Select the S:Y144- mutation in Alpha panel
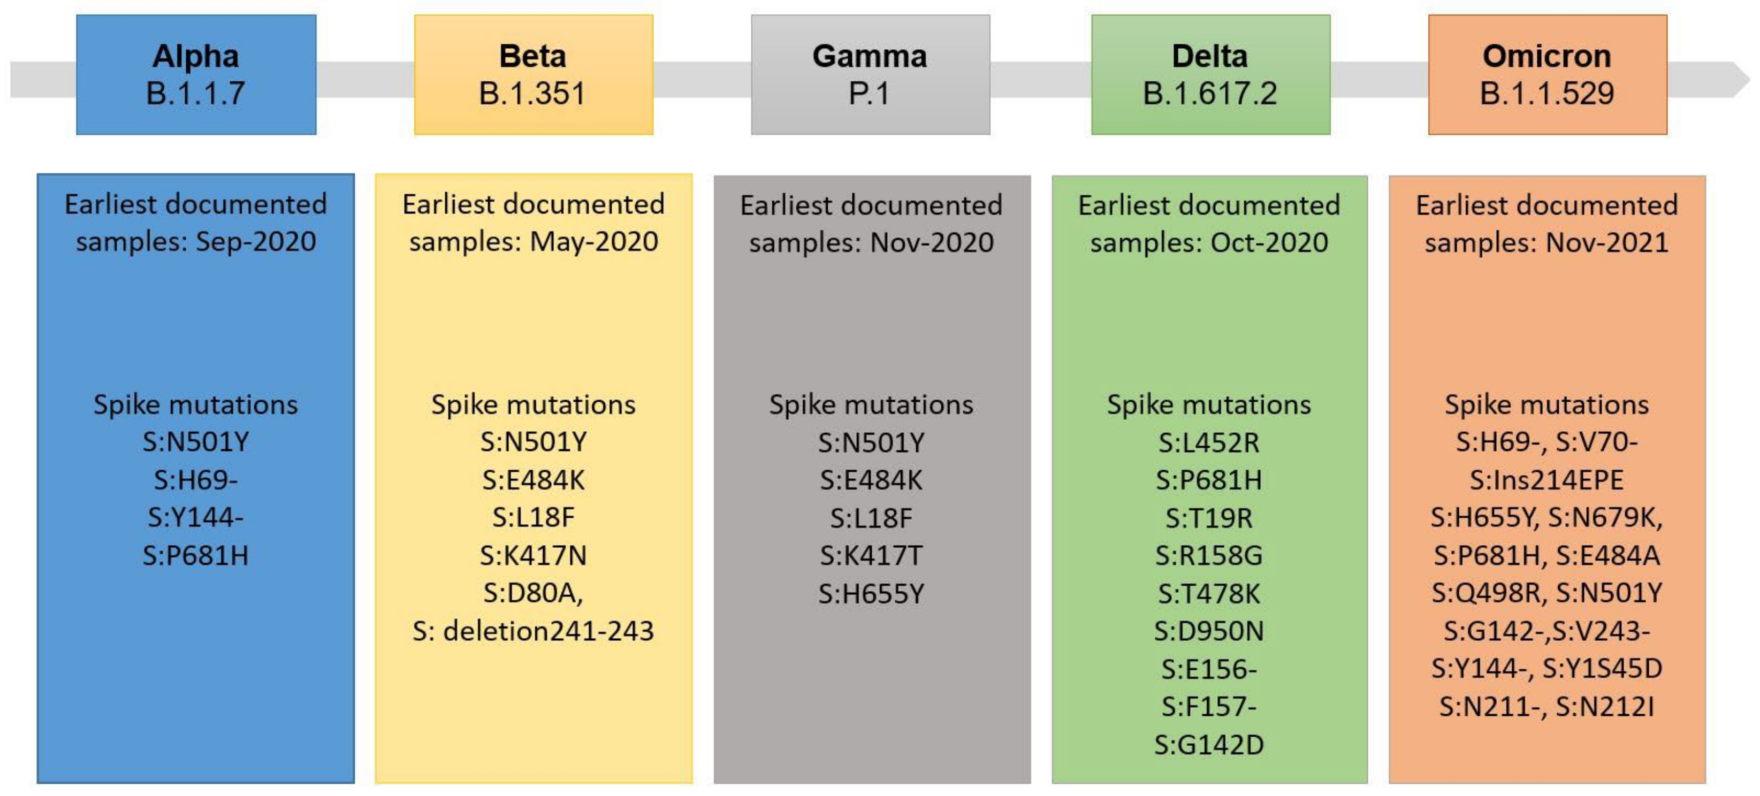 [x=195, y=517]
